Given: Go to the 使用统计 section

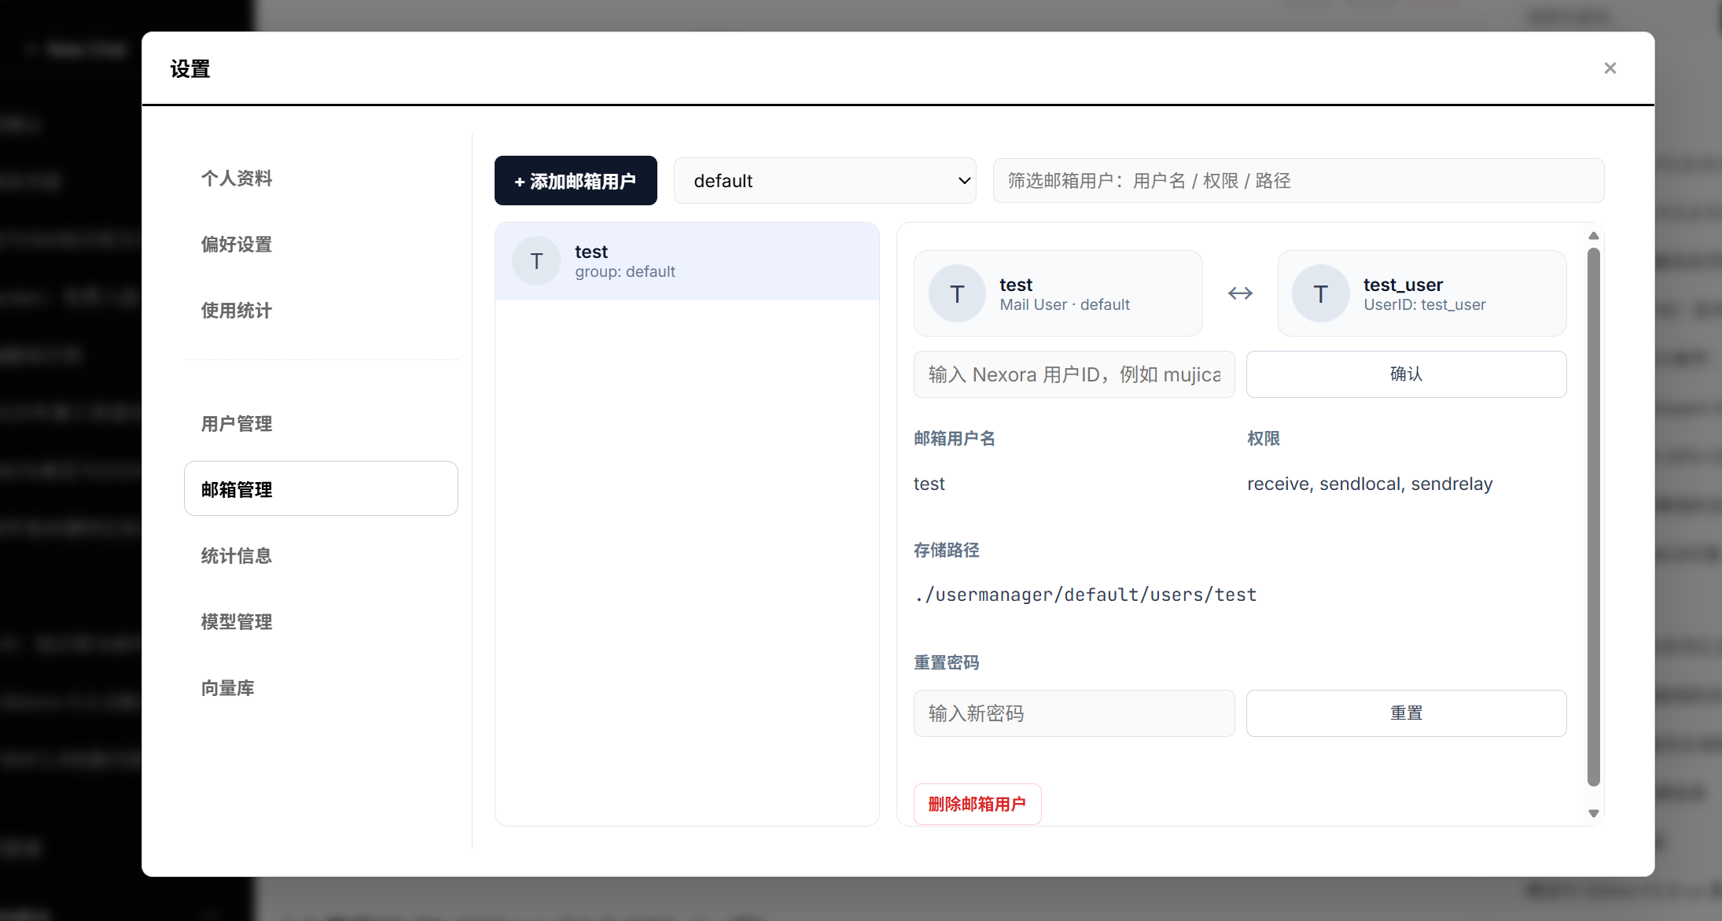Looking at the screenshot, I should pyautogui.click(x=237, y=311).
